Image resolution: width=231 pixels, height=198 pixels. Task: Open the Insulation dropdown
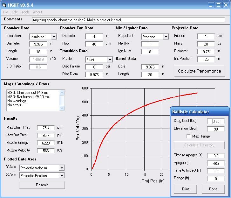54,37
